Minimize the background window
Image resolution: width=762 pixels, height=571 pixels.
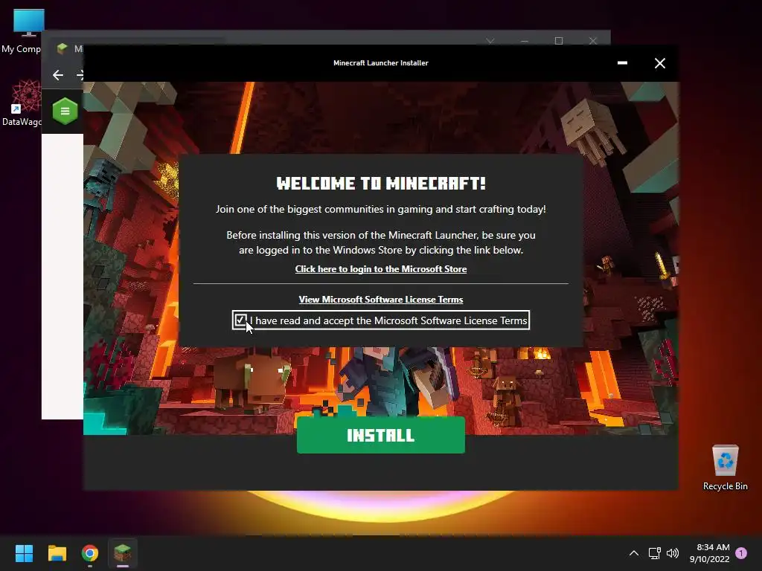tap(525, 41)
